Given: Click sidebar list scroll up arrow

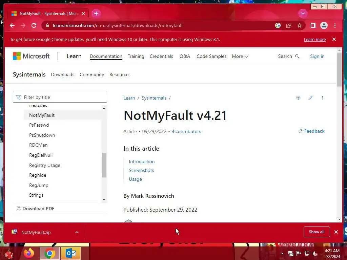Looking at the screenshot, I should [104, 108].
